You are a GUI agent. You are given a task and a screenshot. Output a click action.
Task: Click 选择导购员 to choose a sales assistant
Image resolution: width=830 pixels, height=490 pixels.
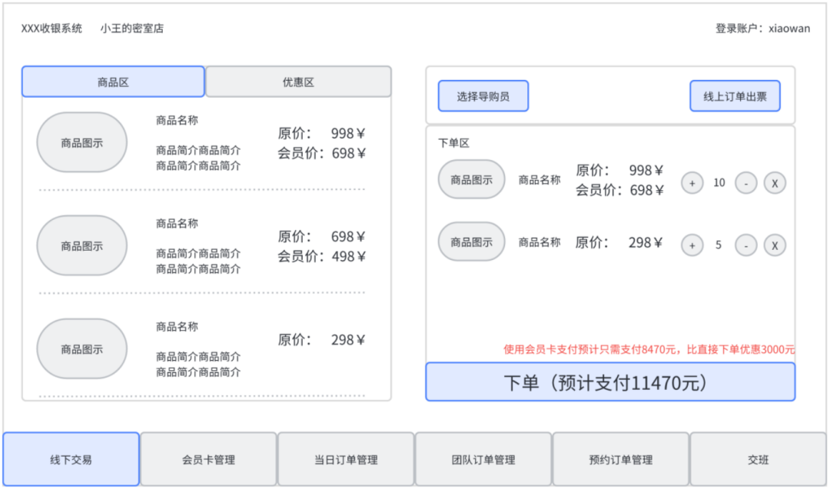(483, 95)
